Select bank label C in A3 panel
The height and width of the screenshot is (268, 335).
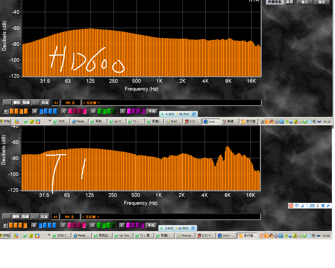(64, 111)
